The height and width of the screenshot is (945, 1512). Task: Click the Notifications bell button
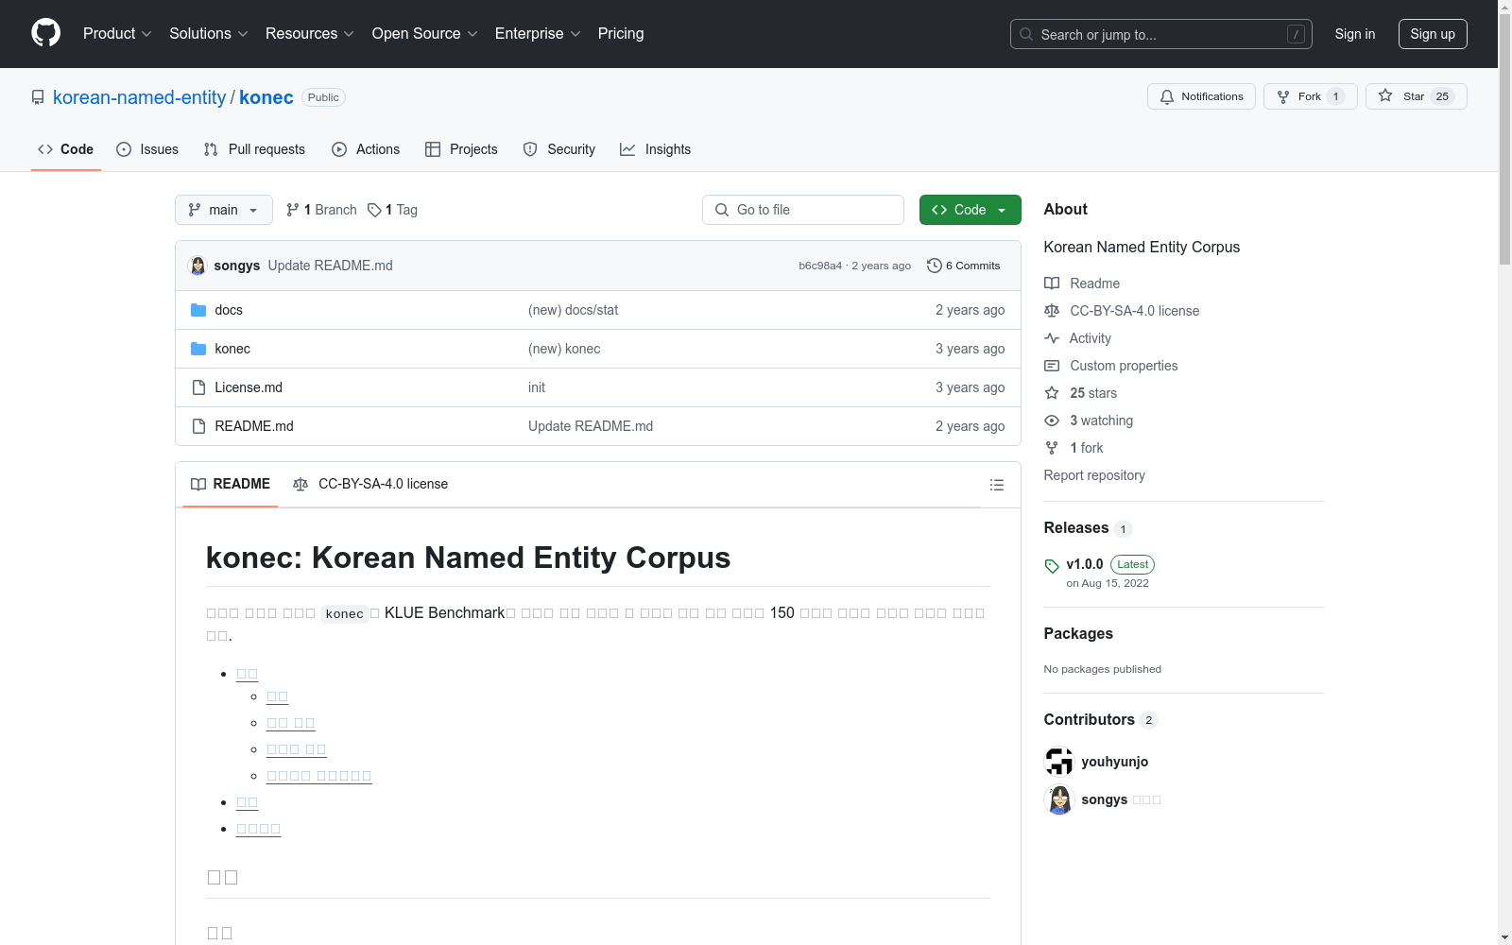point(1201,96)
